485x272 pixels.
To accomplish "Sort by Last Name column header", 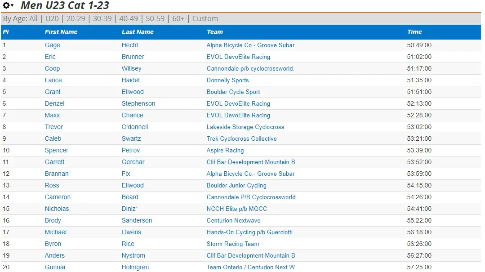I will [x=138, y=32].
